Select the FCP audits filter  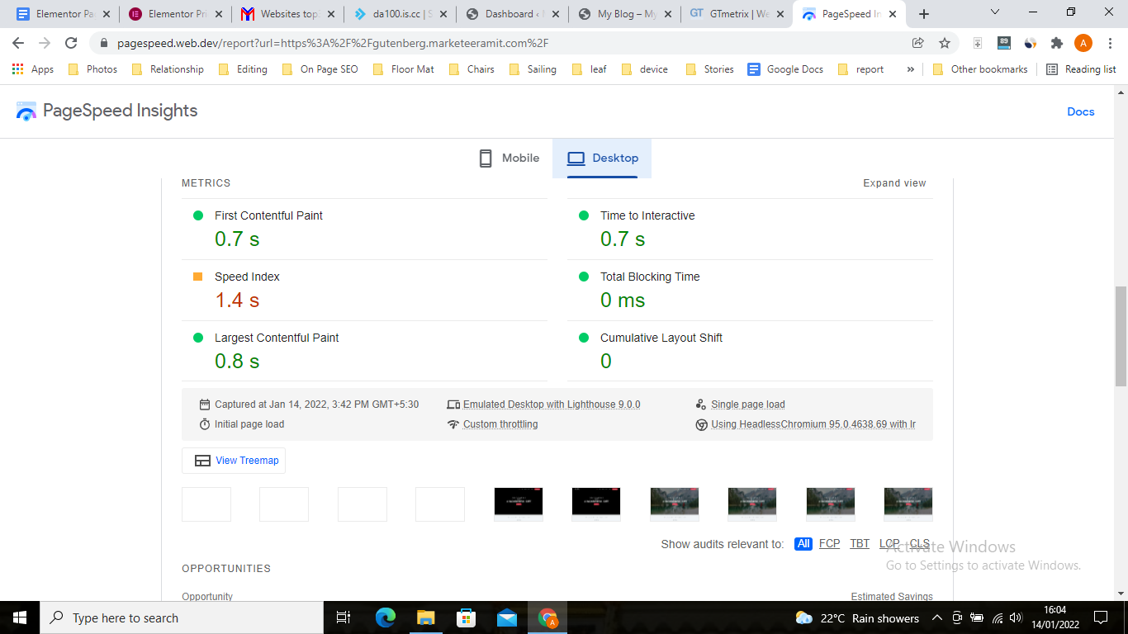click(829, 544)
